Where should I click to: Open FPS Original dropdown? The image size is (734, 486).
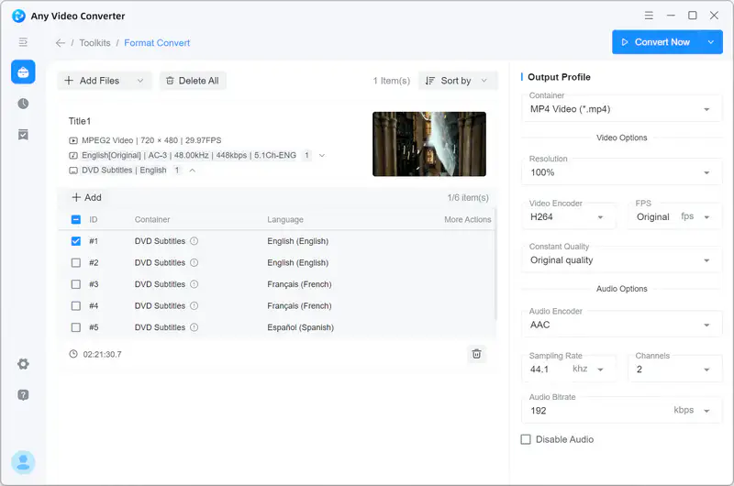point(674,216)
